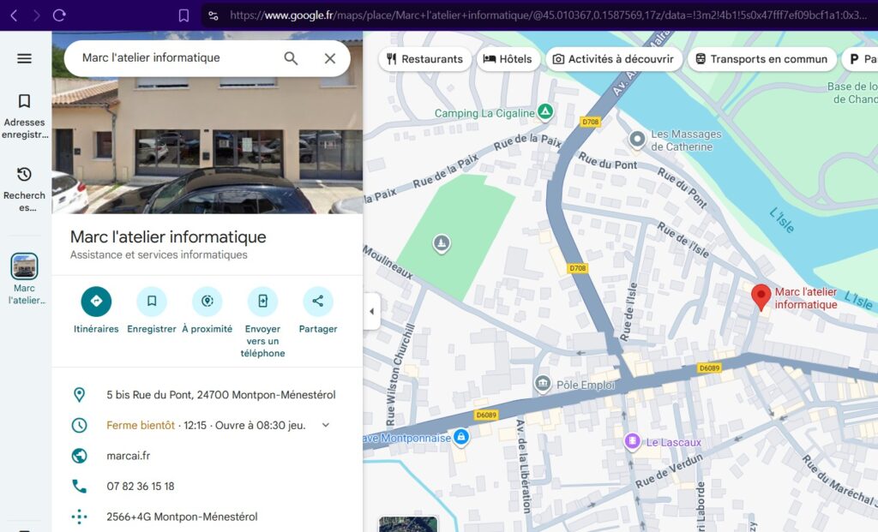
Task: Click Camping La Cigaline map marker
Action: (545, 111)
